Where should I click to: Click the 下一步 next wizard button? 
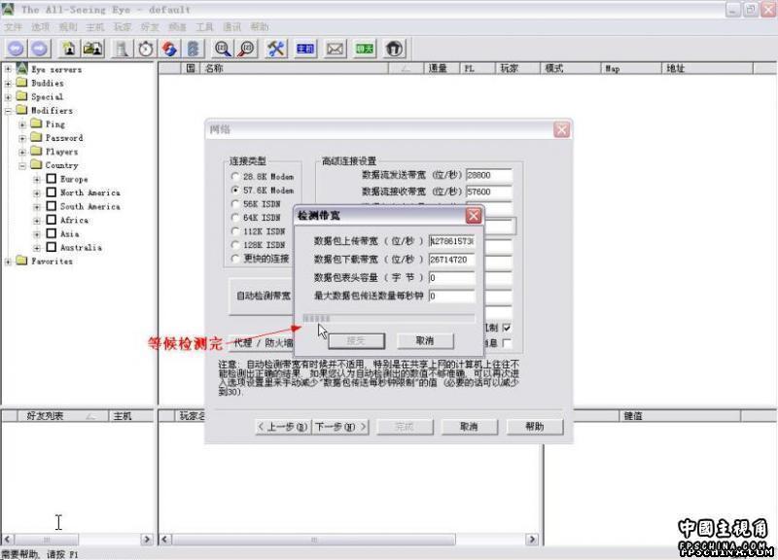click(340, 427)
